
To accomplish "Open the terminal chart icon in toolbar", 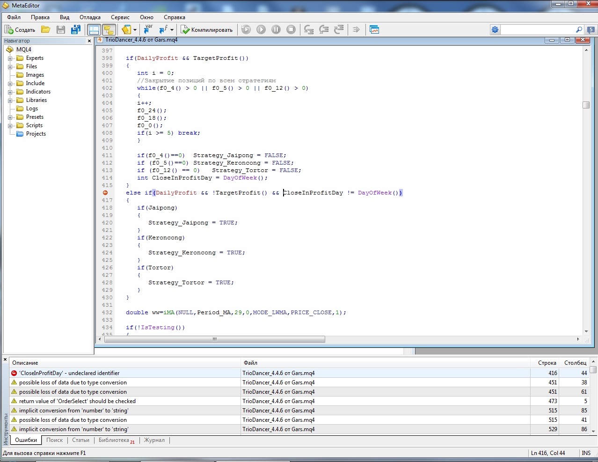I will tap(374, 29).
